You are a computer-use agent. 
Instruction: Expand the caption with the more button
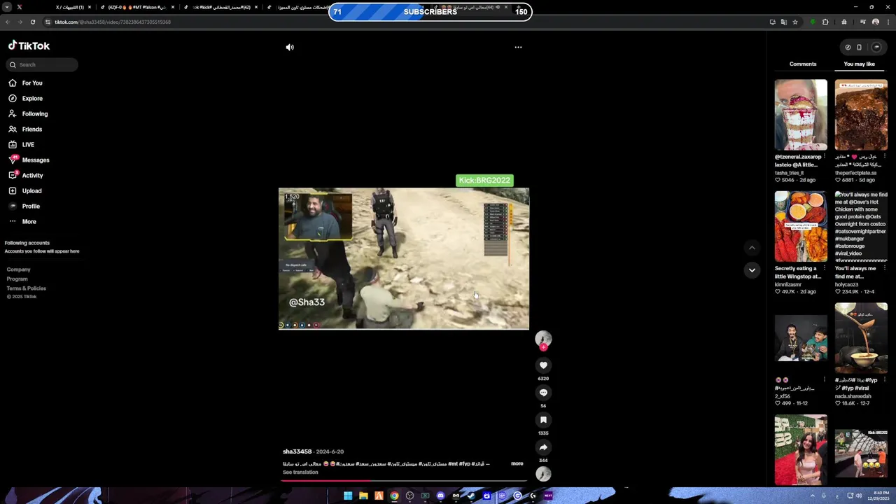[517, 463]
